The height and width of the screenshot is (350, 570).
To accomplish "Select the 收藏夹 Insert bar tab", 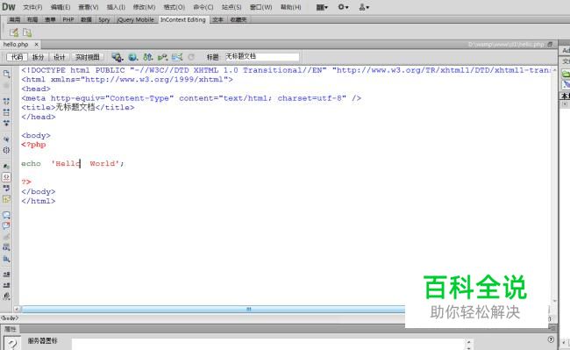I will click(x=239, y=19).
